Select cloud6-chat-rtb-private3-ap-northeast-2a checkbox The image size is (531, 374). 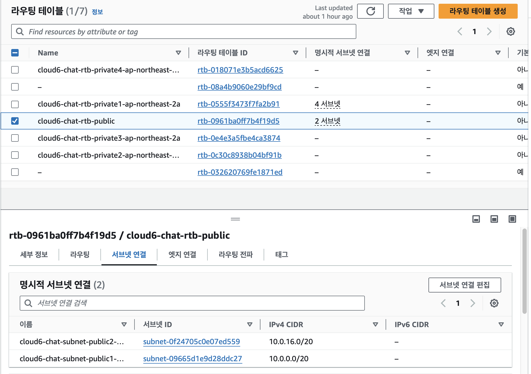tap(15, 138)
